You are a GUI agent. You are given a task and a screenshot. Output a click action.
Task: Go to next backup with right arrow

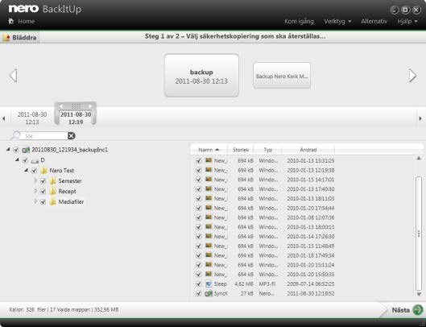coord(412,75)
